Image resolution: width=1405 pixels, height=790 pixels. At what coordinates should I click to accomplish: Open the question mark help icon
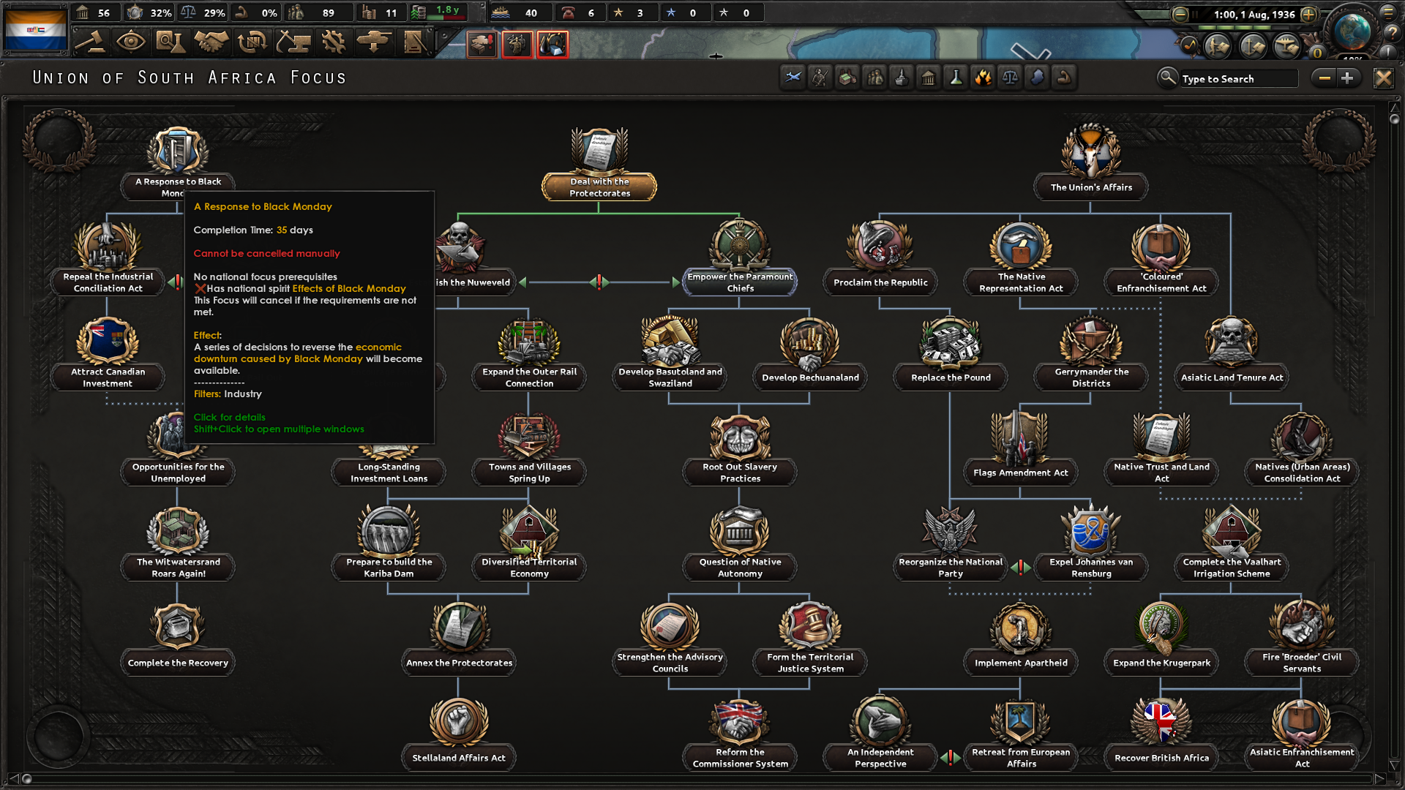[1391, 32]
